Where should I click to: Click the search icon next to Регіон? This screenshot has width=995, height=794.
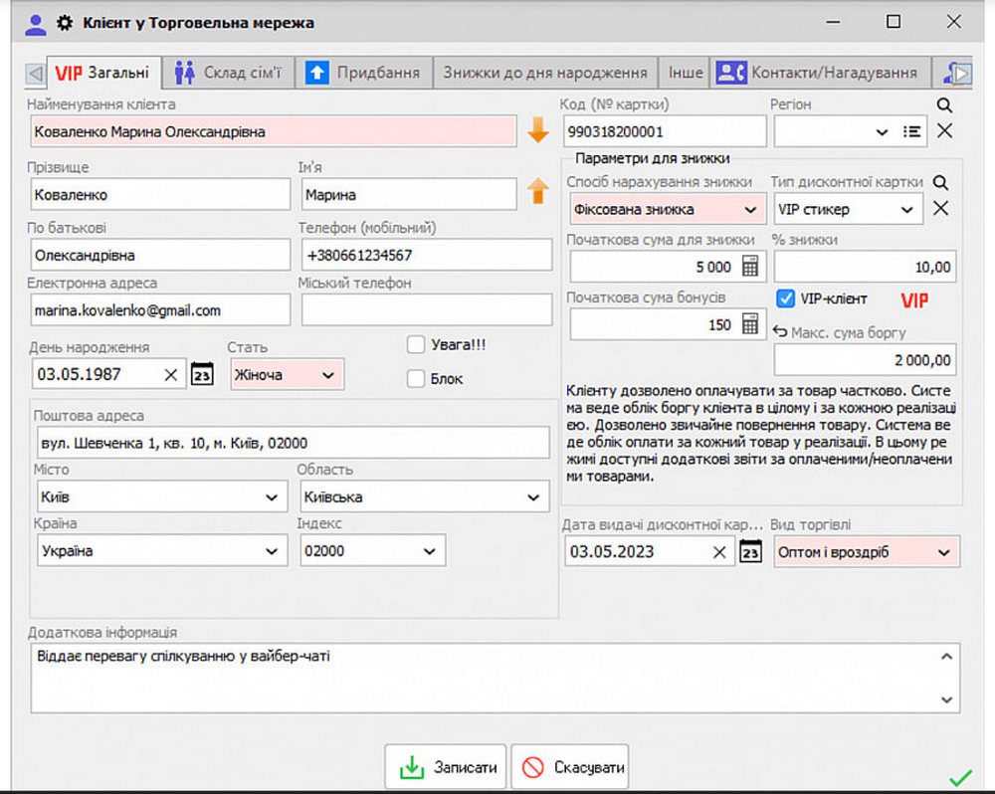pyautogui.click(x=944, y=104)
